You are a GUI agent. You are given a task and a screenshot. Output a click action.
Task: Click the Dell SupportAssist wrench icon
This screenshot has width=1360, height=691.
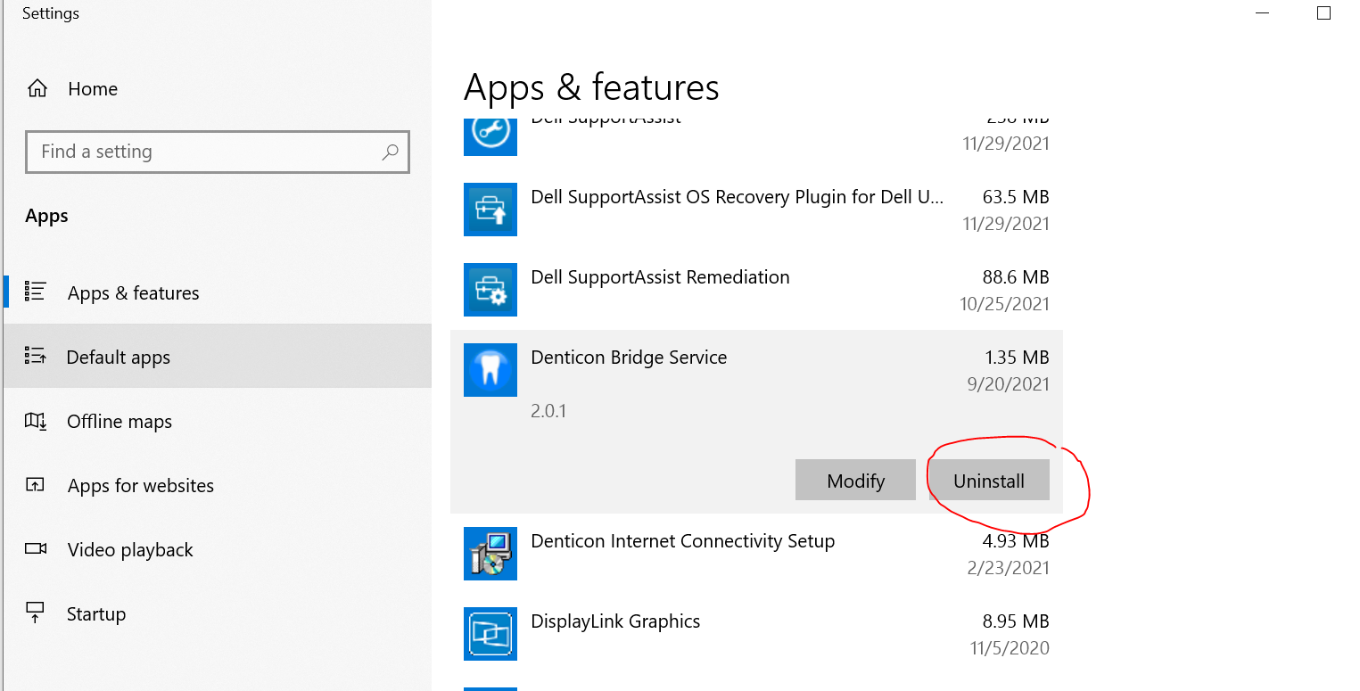(490, 133)
